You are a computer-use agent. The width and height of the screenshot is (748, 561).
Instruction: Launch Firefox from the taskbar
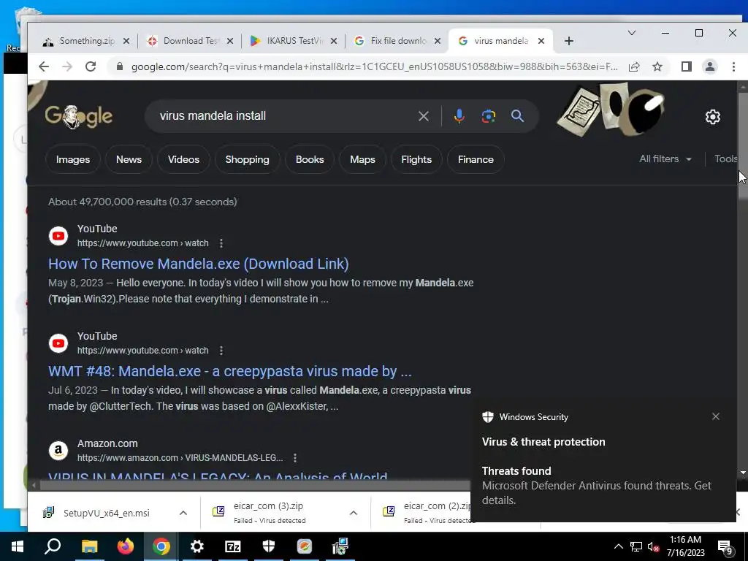126,546
